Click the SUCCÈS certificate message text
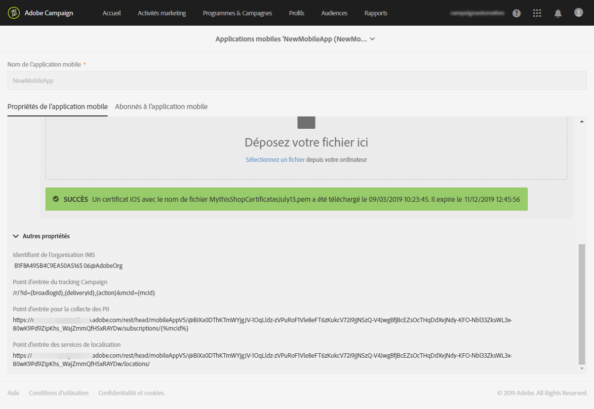This screenshot has height=409, width=594. pyautogui.click(x=291, y=199)
